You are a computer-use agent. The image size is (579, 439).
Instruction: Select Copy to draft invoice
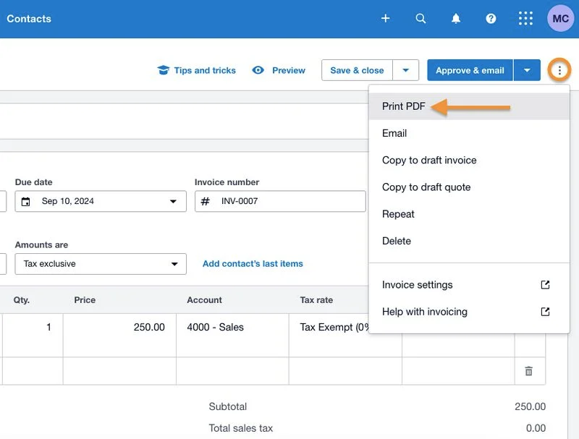(469, 160)
